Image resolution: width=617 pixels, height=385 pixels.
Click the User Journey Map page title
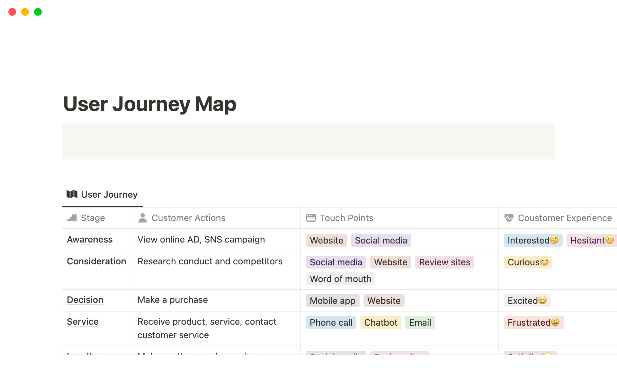click(x=150, y=104)
